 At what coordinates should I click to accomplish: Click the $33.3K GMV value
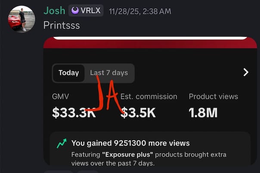tap(74, 112)
